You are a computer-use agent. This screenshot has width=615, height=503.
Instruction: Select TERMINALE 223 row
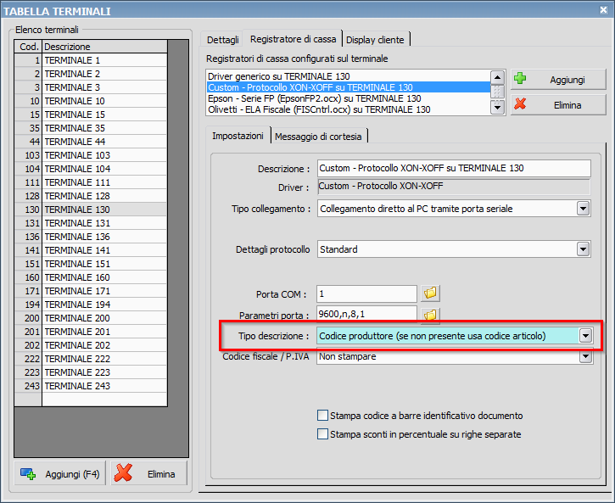pos(91,372)
